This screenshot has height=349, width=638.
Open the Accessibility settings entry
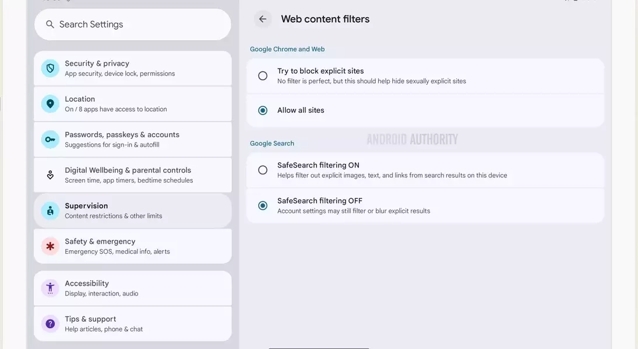point(133,288)
